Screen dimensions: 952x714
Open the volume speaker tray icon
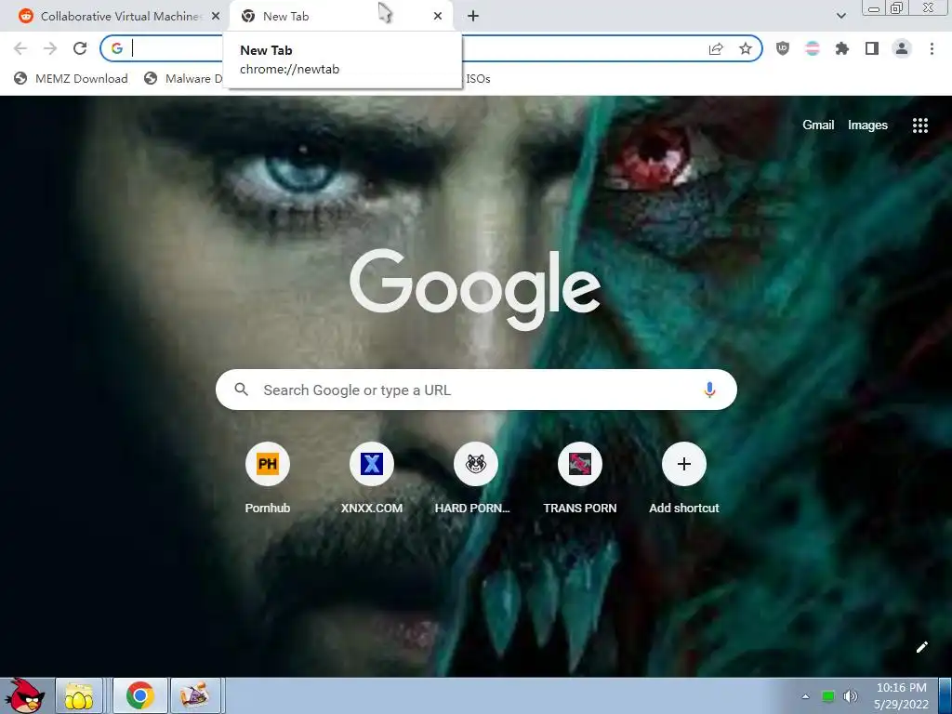[851, 696]
